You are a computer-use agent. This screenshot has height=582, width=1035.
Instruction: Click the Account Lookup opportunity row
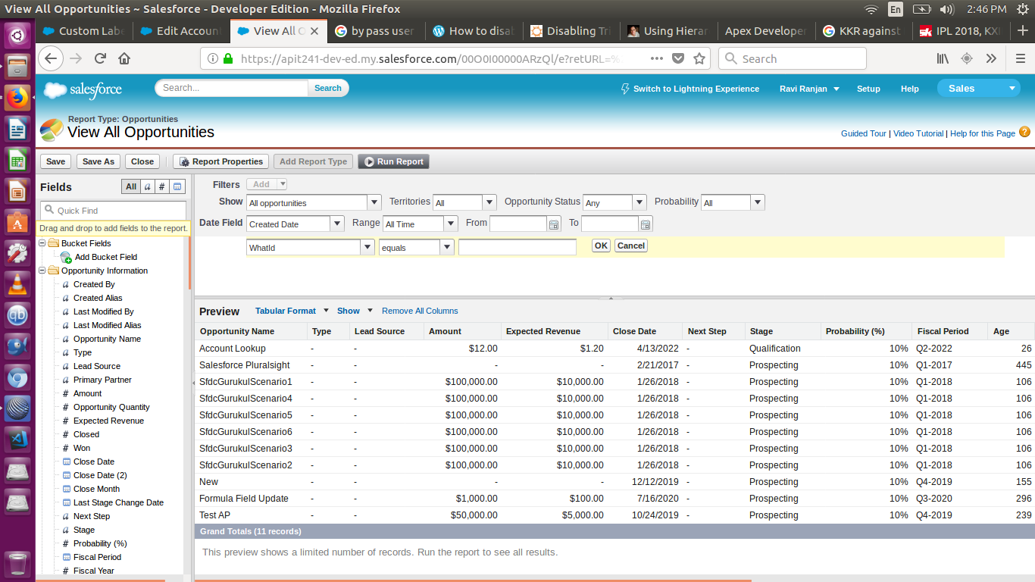[614, 349]
